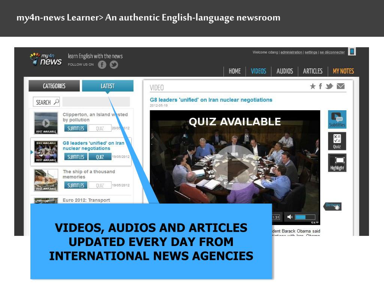This screenshot has width=384, height=288.
Task: Open the Dictionary tag button
Action: point(332,206)
